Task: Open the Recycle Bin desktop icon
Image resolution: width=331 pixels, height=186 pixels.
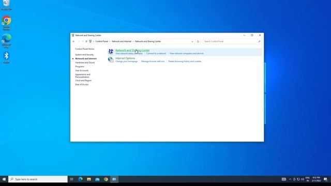Action: (x=6, y=5)
